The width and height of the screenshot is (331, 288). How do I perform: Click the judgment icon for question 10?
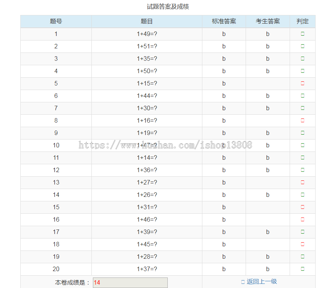tap(302, 145)
